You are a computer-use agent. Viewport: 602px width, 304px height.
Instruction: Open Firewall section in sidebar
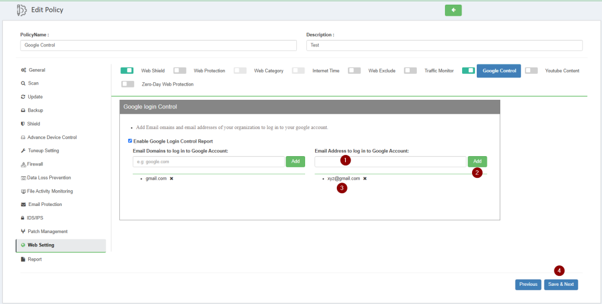[35, 164]
